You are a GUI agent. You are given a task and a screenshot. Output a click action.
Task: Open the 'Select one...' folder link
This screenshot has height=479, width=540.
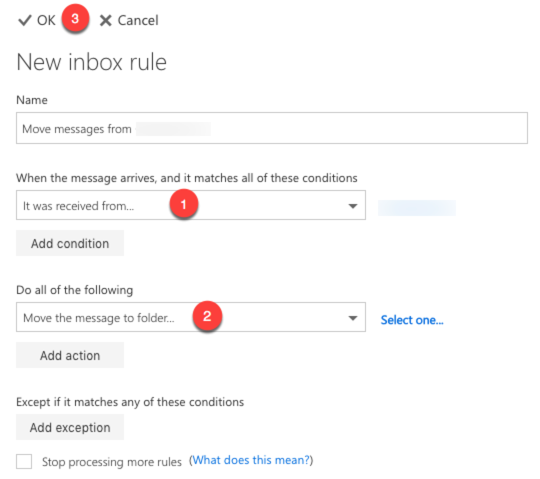pyautogui.click(x=412, y=320)
